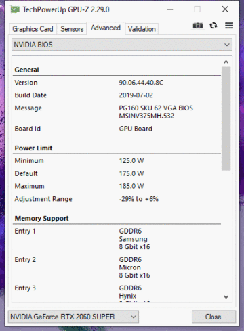The height and width of the screenshot is (331, 244).
Task: Minimize the GPU-Z window
Action: [x=170, y=9]
